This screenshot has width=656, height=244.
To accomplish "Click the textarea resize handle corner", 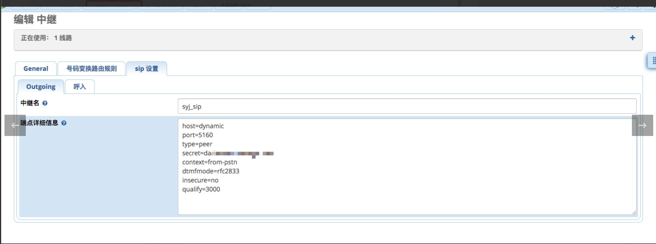I will click(x=634, y=212).
